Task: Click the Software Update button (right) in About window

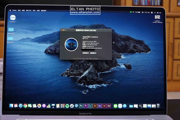Action: pyautogui.click(x=93, y=53)
